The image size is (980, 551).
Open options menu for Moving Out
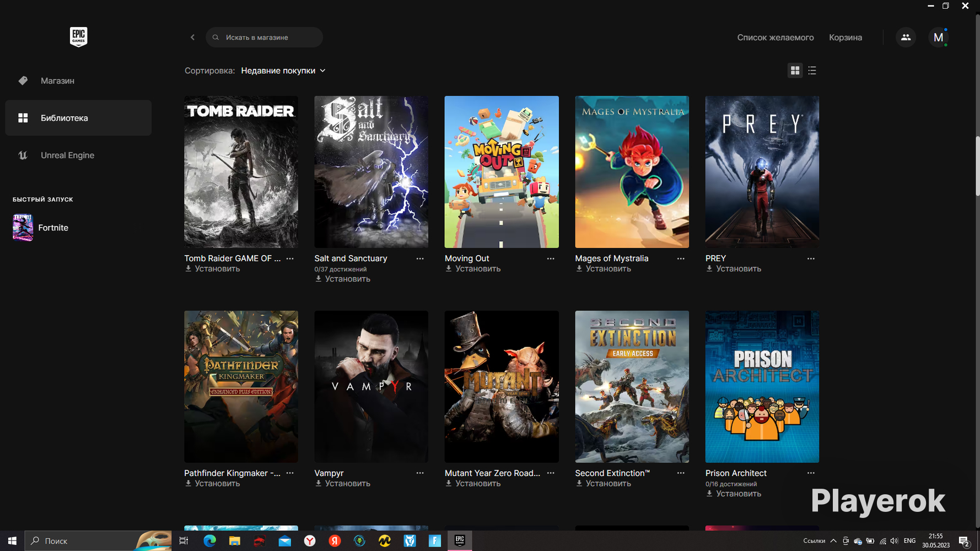(551, 258)
